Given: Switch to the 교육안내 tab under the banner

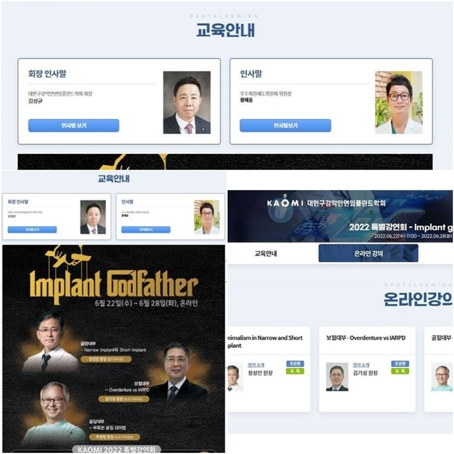Looking at the screenshot, I should click(x=266, y=253).
